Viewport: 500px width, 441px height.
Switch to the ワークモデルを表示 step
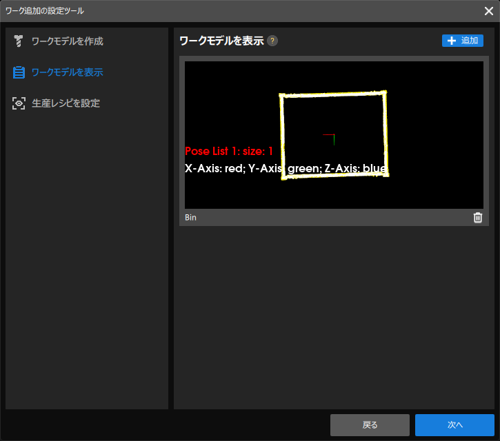point(67,72)
